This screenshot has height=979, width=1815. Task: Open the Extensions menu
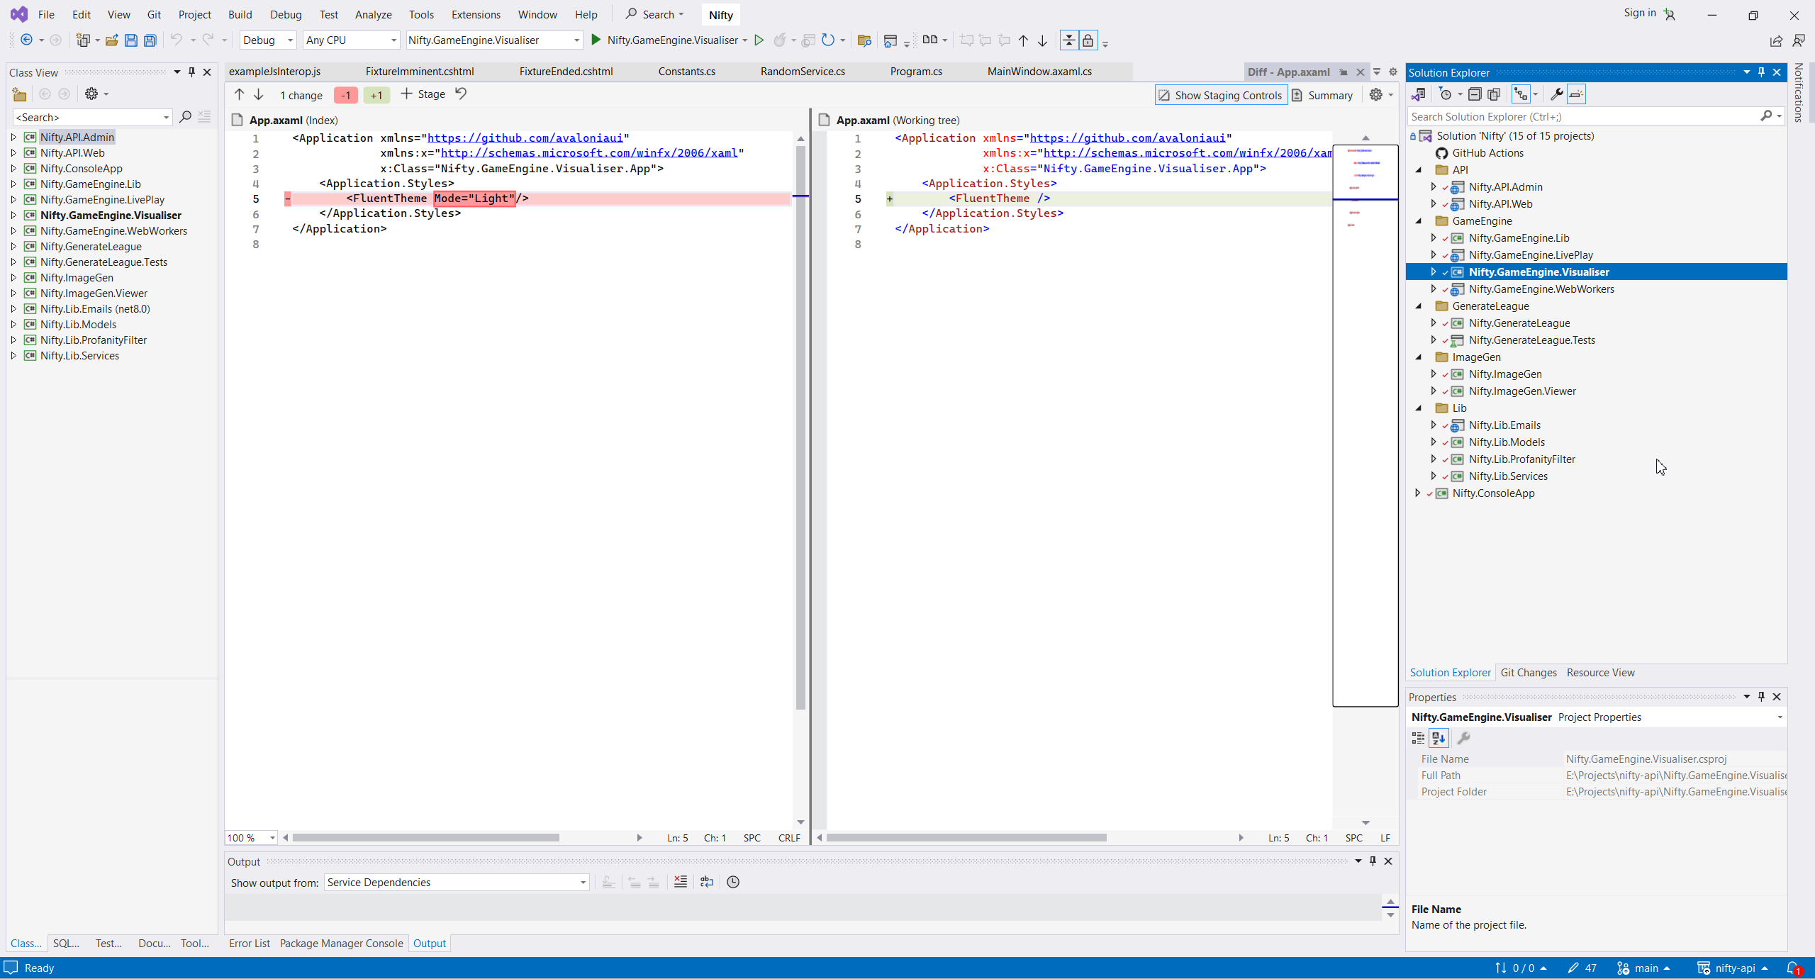tap(475, 14)
